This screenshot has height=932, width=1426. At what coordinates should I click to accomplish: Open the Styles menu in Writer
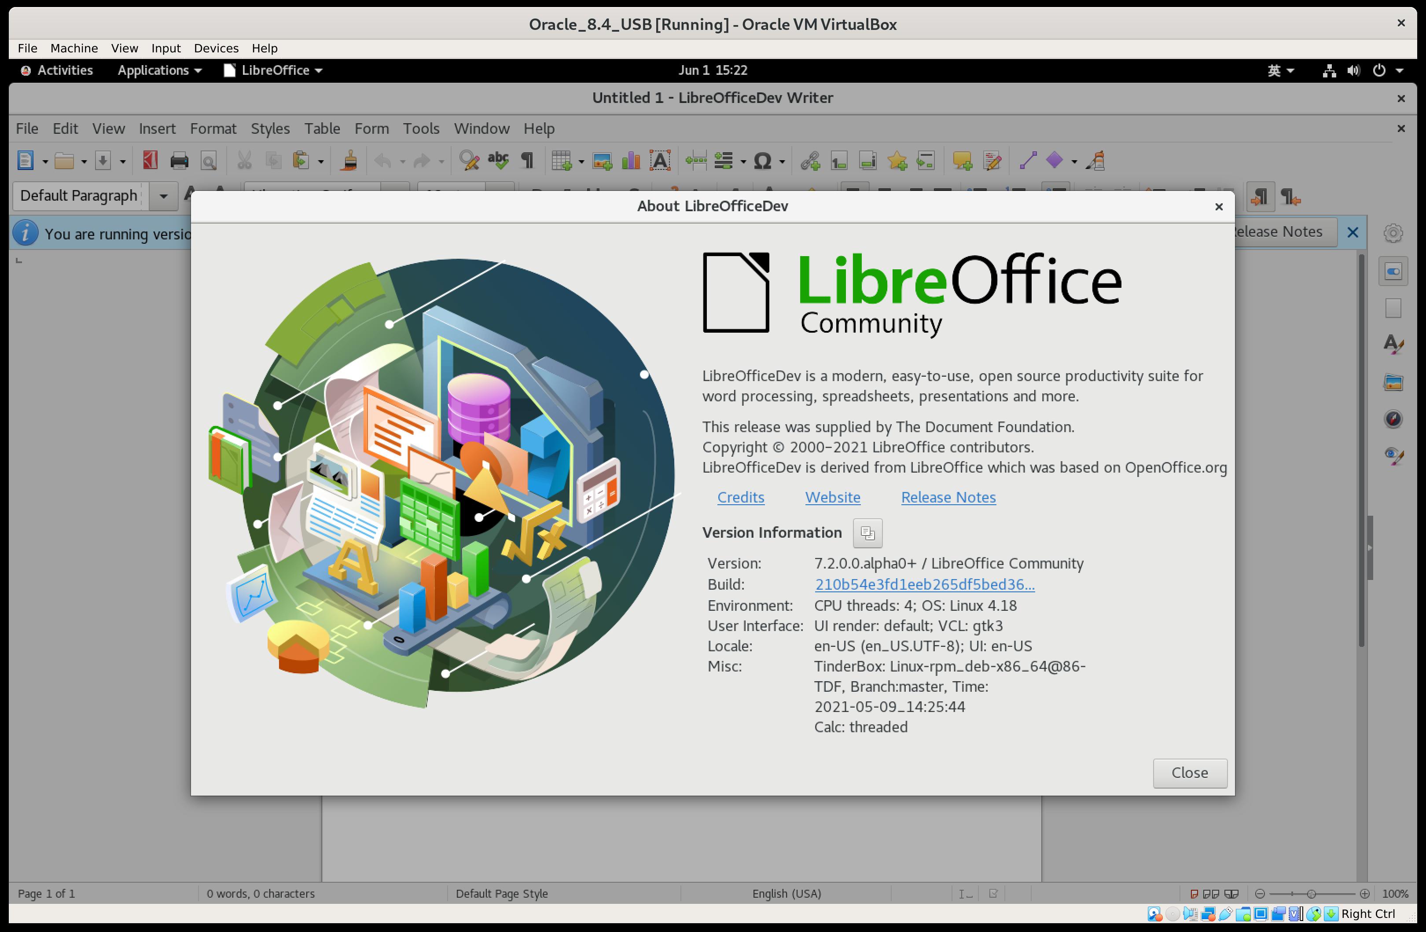(270, 128)
